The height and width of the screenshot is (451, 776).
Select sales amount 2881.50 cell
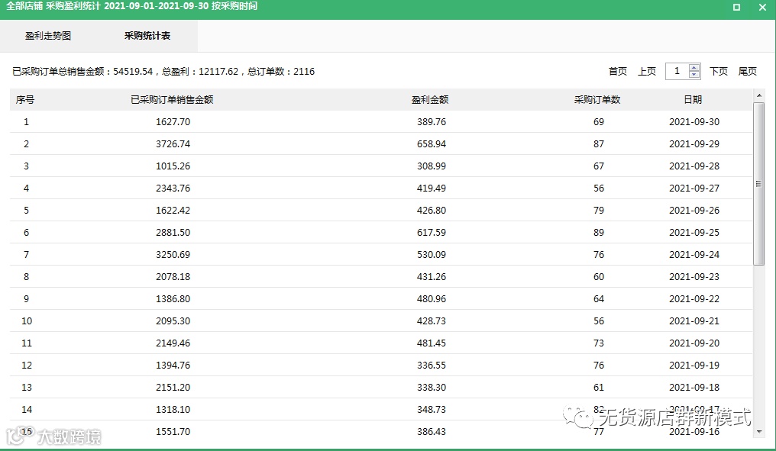173,233
